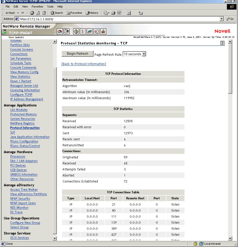Click the browser Home icon

[44, 13]
